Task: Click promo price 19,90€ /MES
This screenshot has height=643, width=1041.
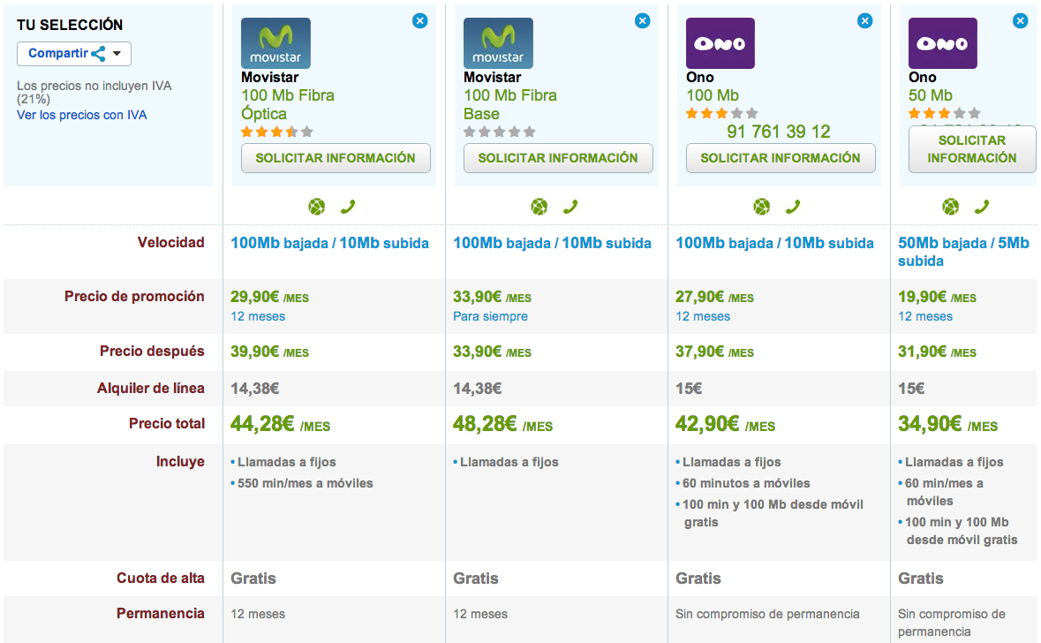Action: (x=937, y=297)
